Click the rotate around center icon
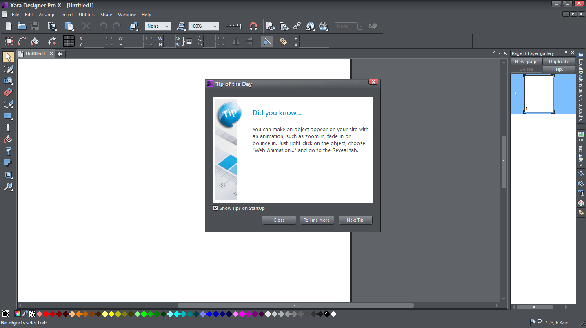Viewport: 586px width, 328px height. pos(52,41)
